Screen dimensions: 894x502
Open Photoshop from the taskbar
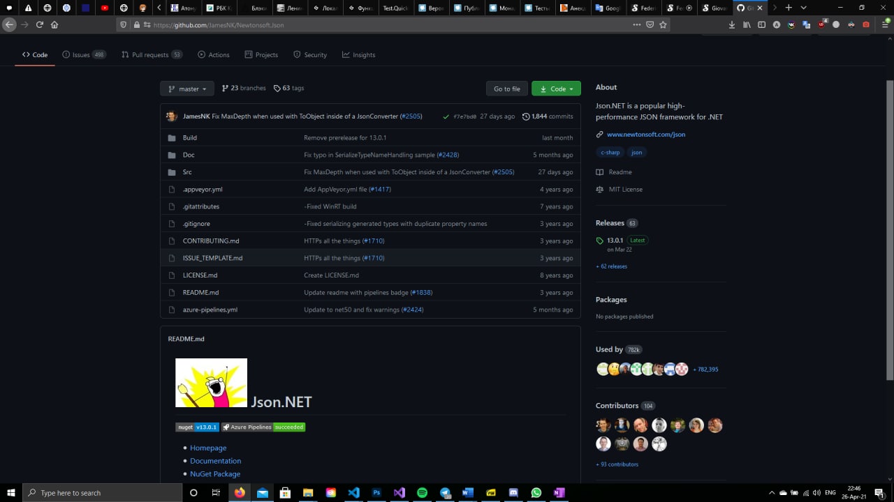376,492
